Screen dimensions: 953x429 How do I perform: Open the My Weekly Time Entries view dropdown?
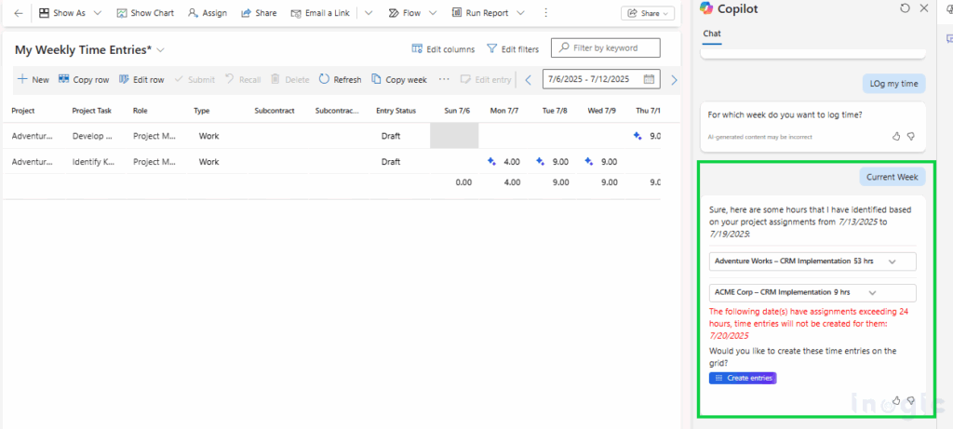(161, 49)
